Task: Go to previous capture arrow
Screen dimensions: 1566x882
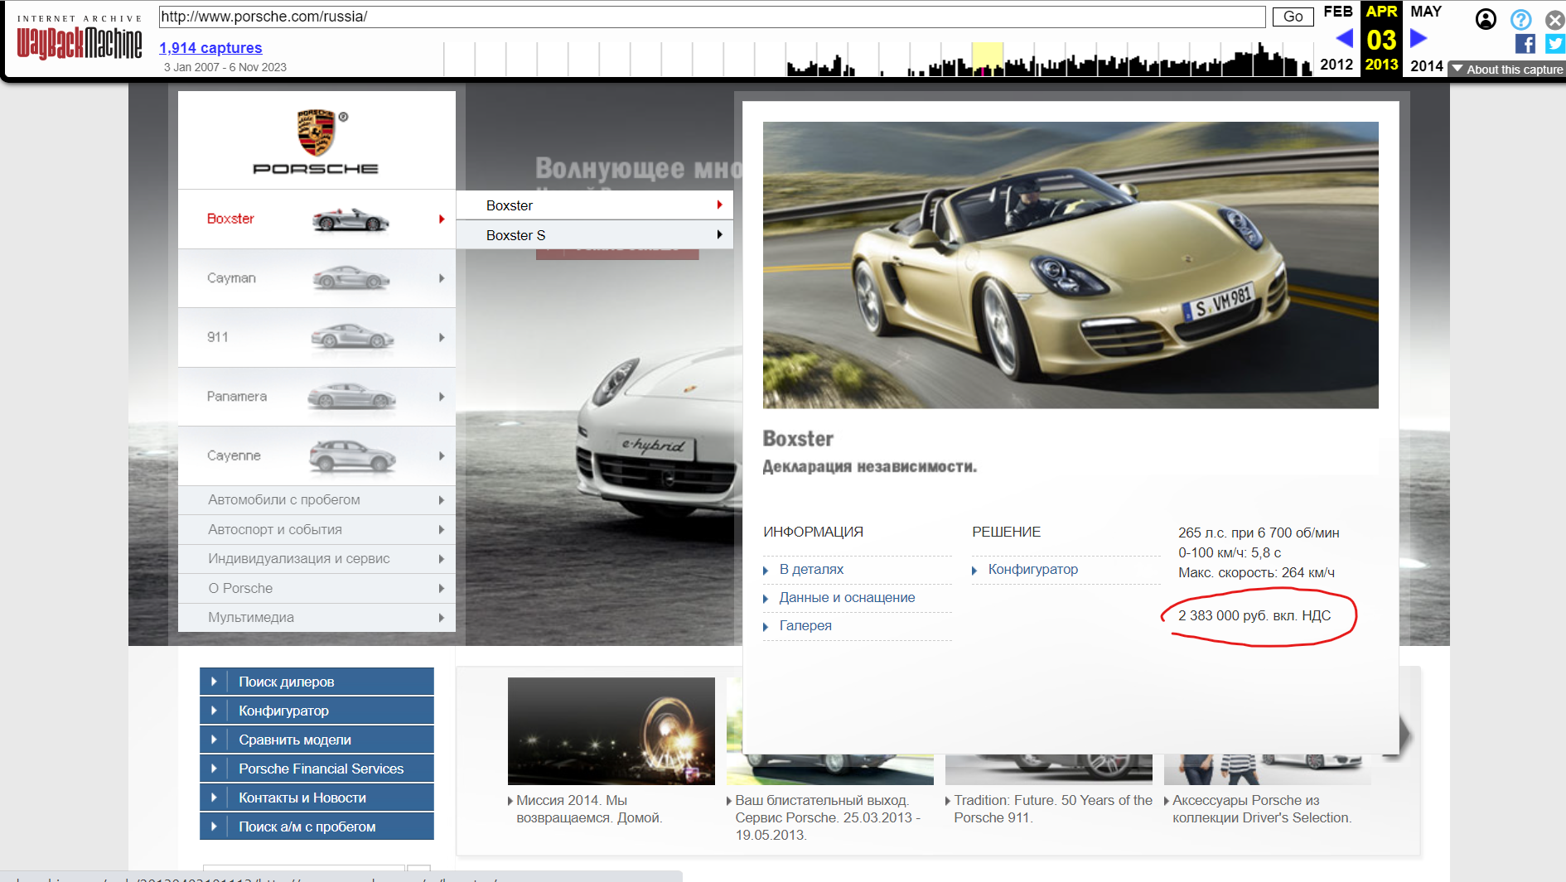Action: 1344,38
